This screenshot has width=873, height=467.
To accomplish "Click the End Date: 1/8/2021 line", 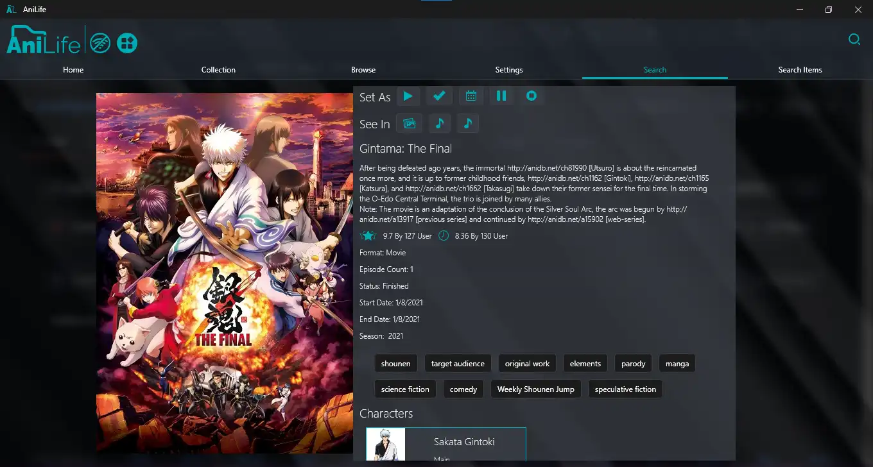I will (x=390, y=319).
